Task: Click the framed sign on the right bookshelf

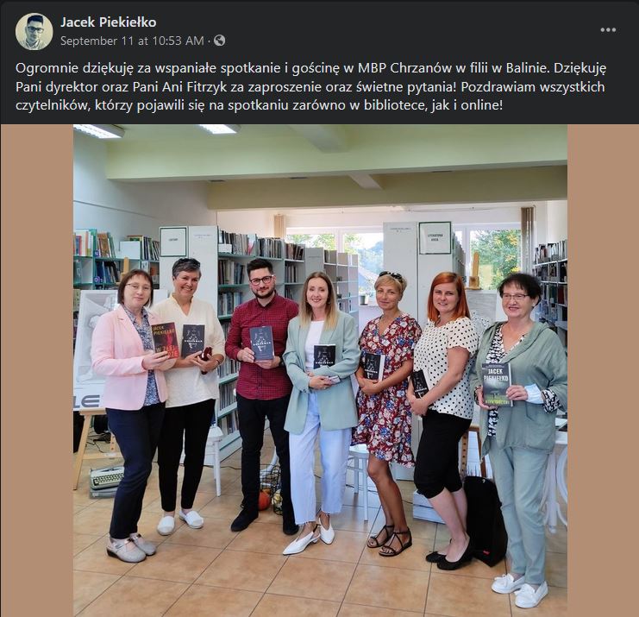Action: [x=435, y=238]
